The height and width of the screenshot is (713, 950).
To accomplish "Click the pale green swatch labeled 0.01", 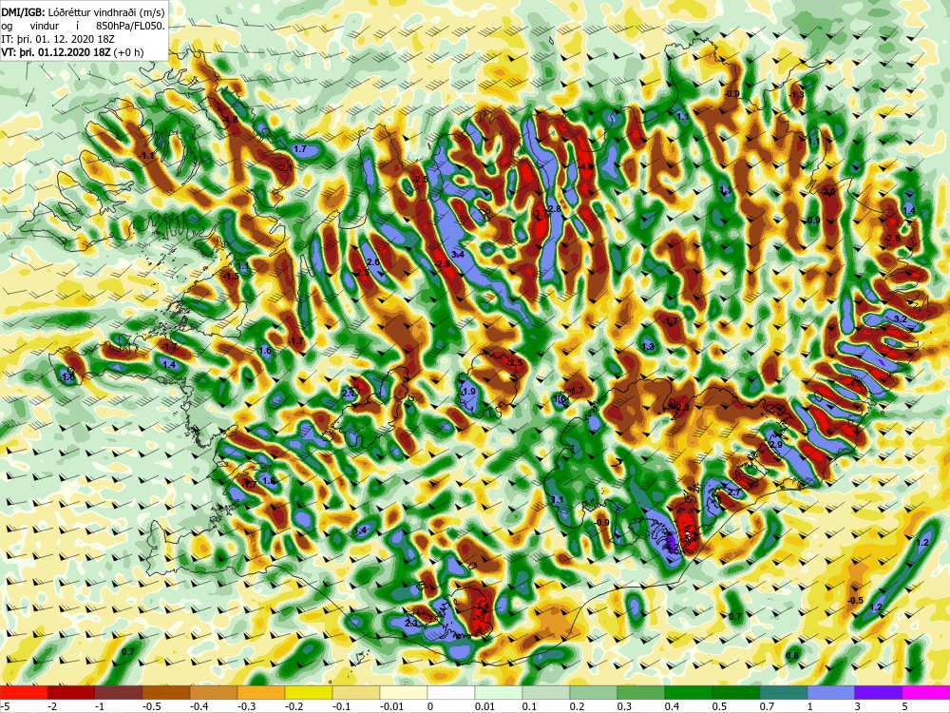I will (x=499, y=692).
